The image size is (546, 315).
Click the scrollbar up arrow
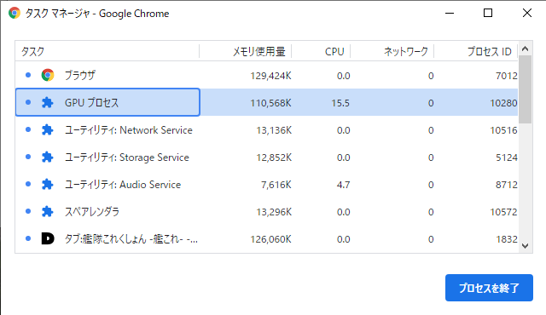(x=526, y=49)
